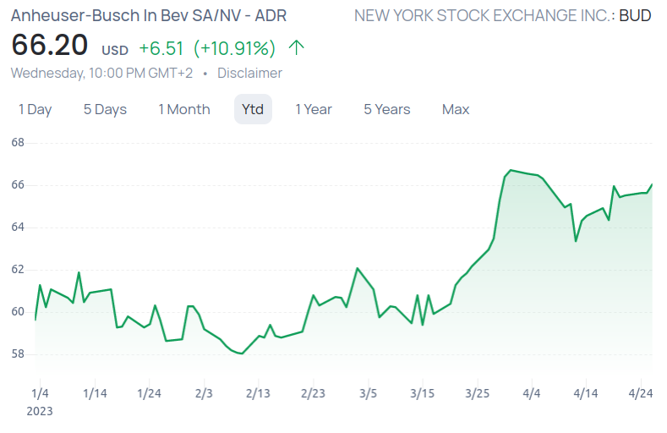The image size is (667, 433).
Task: Click the chart's highest peak near 4/1
Action: tap(511, 170)
